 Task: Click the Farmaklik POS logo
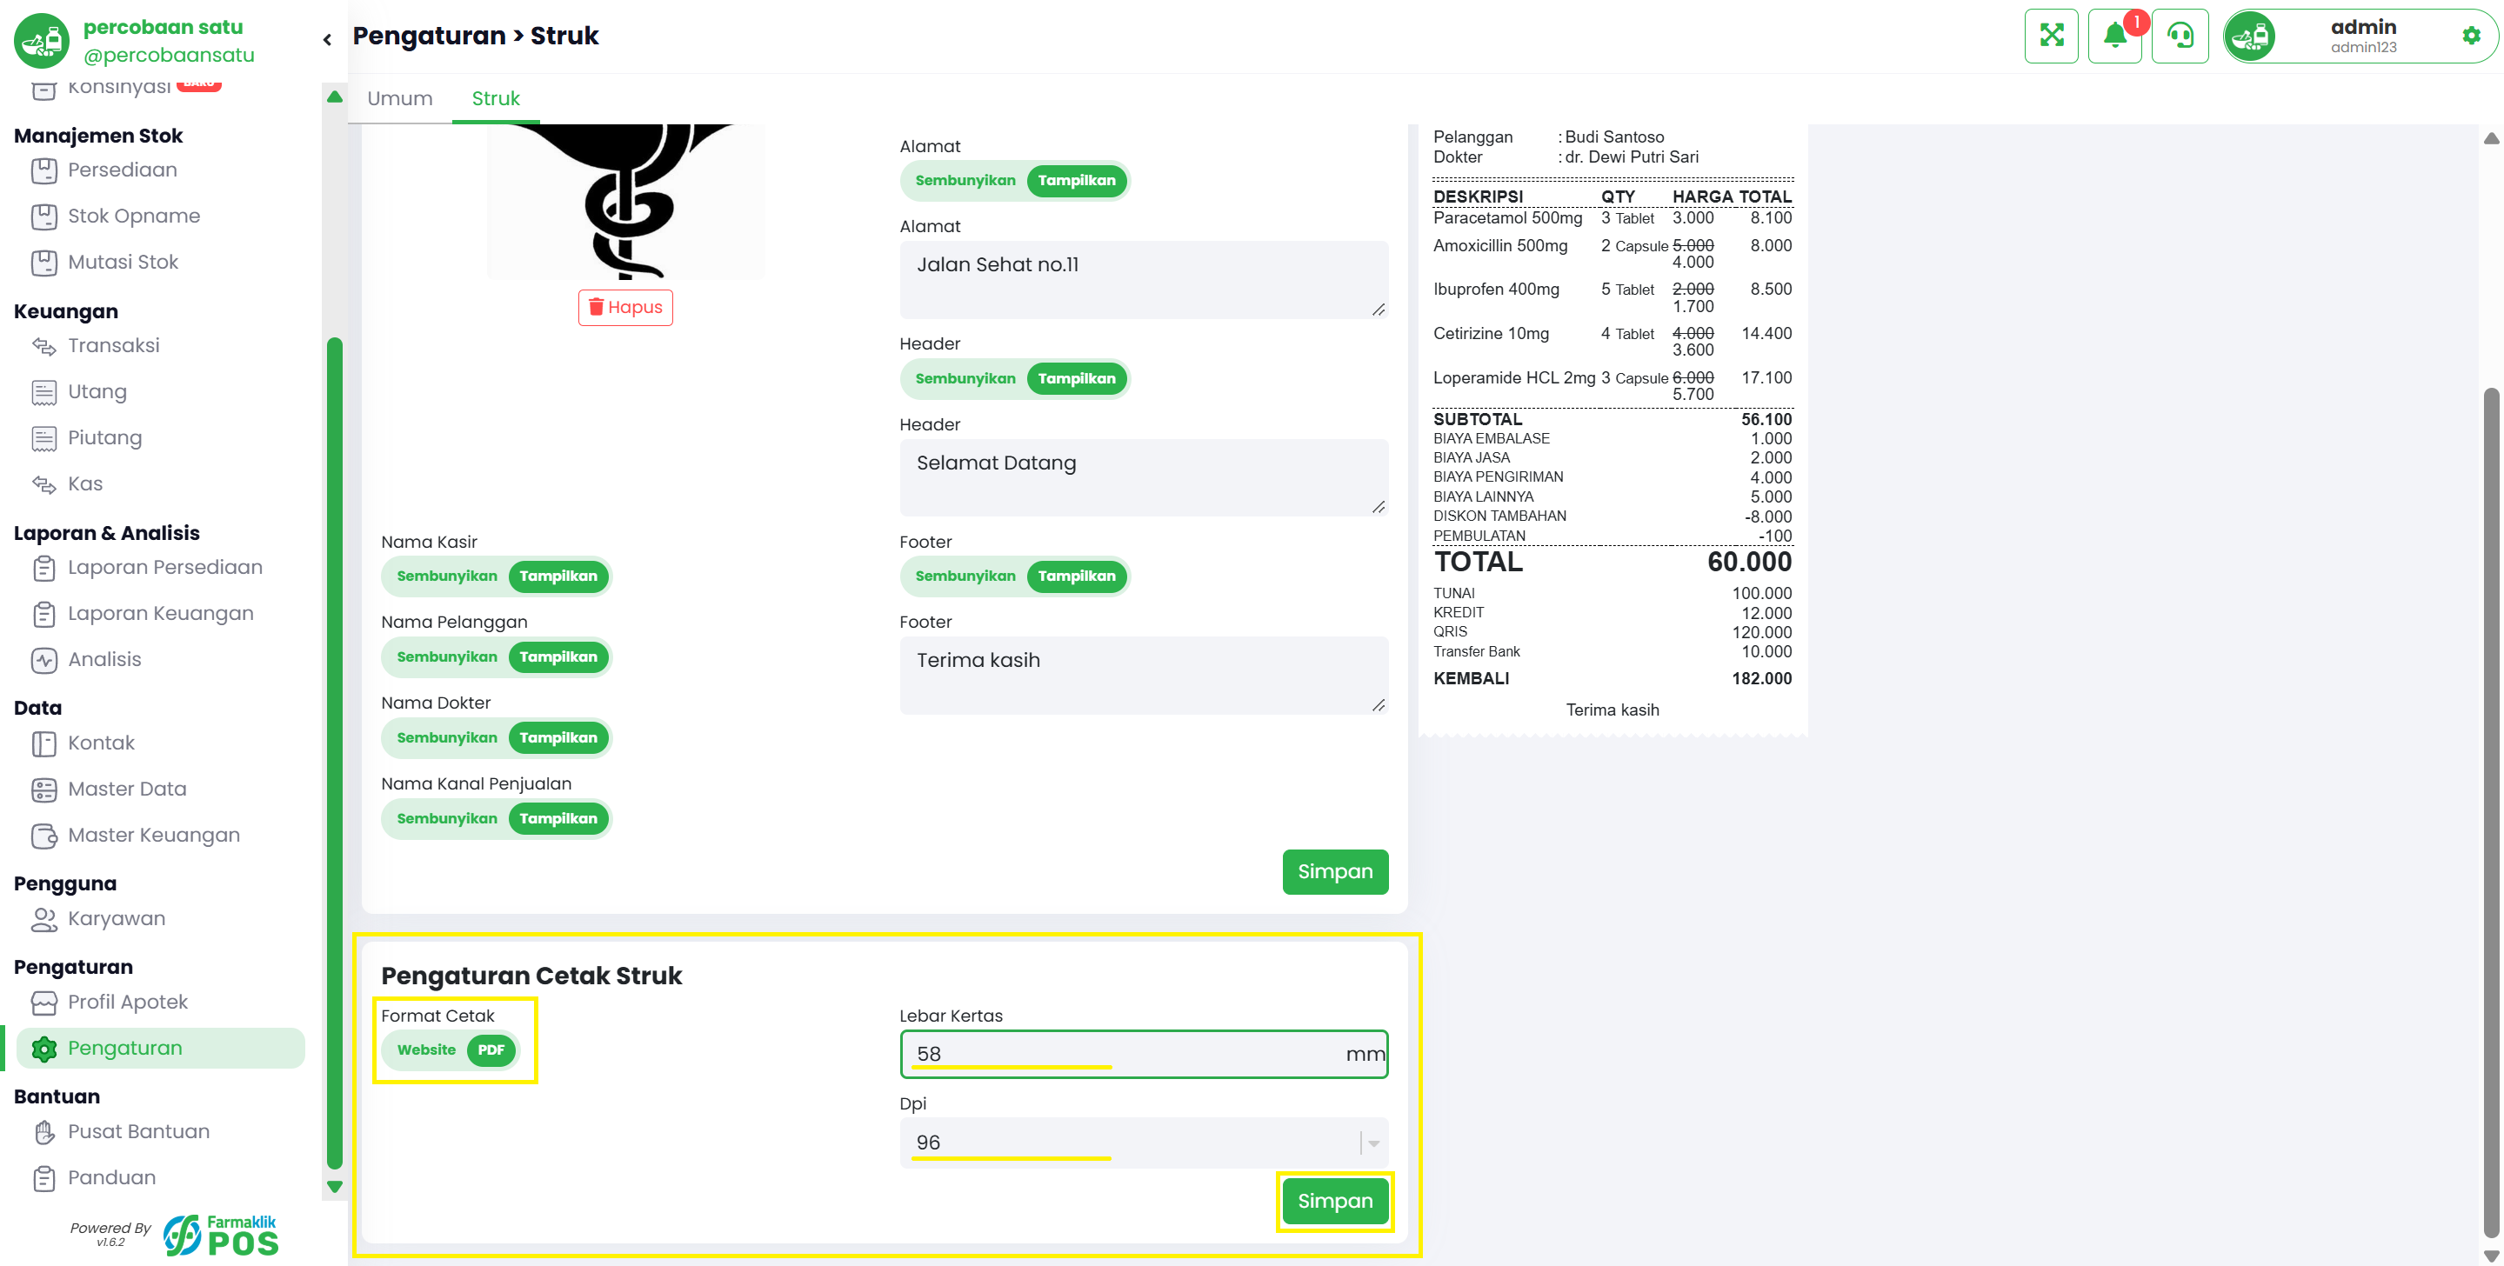click(x=221, y=1235)
